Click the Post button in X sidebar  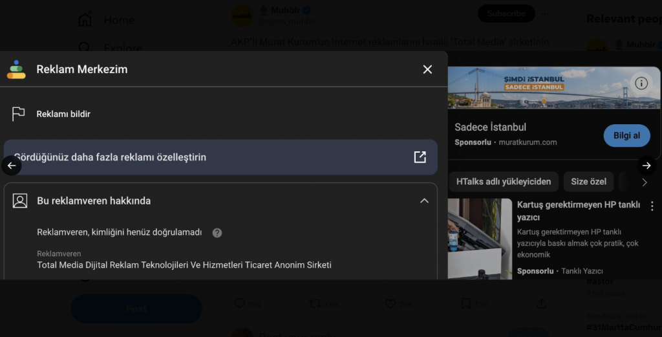coord(136,309)
